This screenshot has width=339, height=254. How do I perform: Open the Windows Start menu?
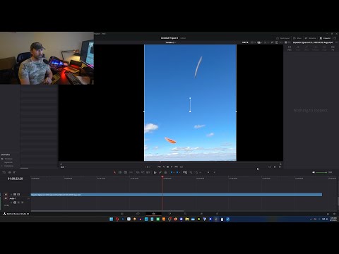pos(111,219)
